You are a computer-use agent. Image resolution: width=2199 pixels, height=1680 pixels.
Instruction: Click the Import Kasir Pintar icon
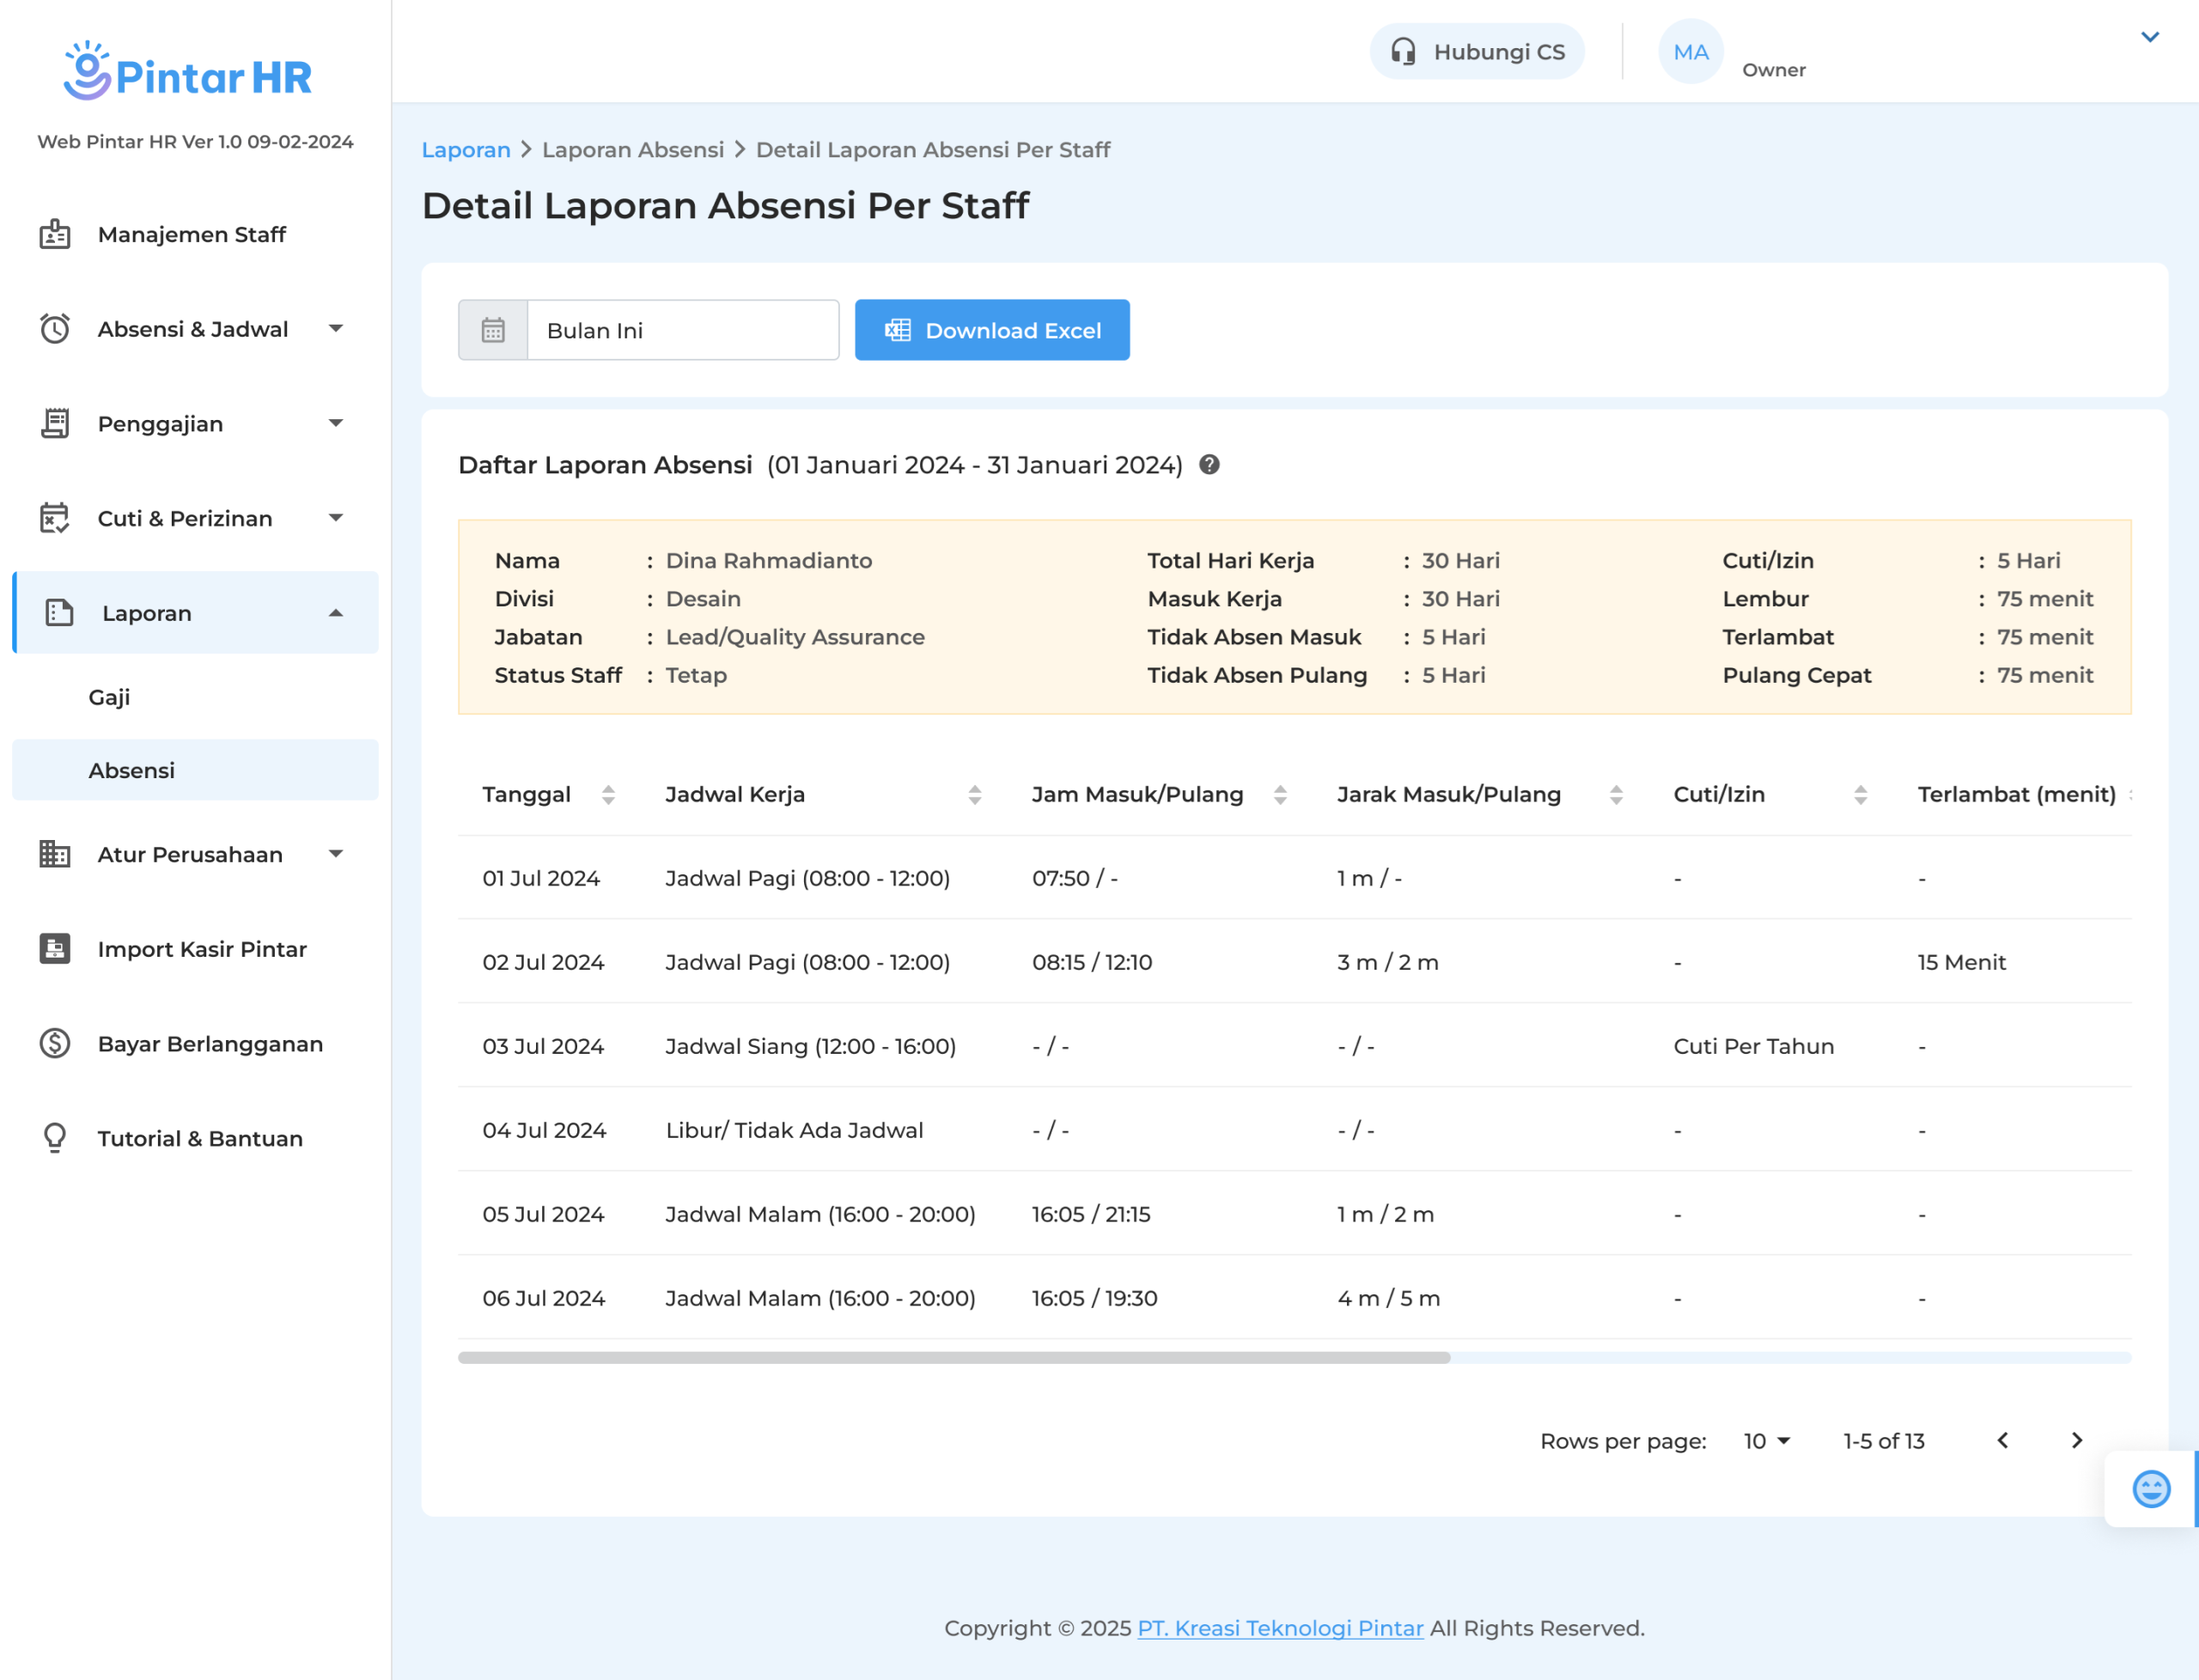pos(55,948)
